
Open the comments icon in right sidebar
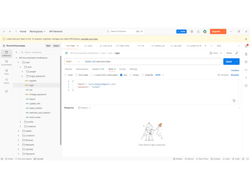pos(246,62)
